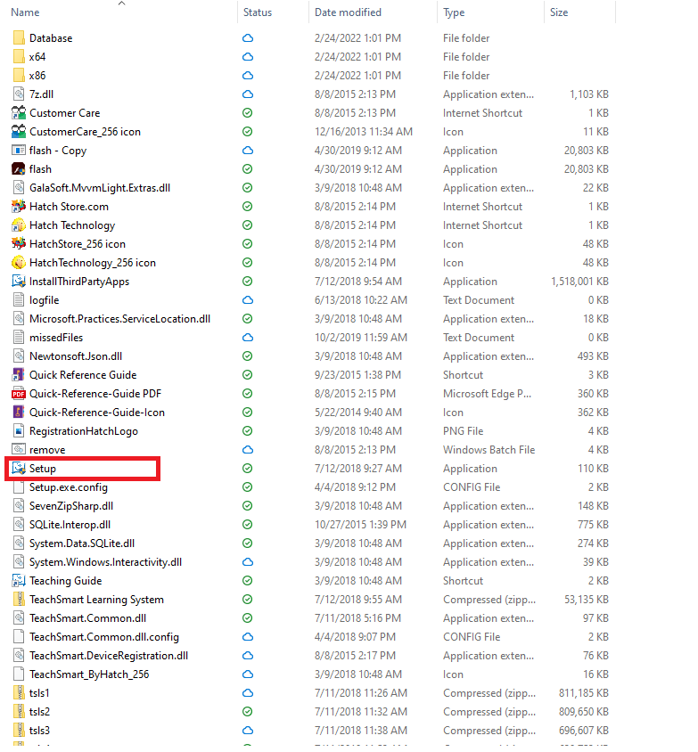Click the Size column header
Screen dimensions: 698x752
[x=559, y=12]
